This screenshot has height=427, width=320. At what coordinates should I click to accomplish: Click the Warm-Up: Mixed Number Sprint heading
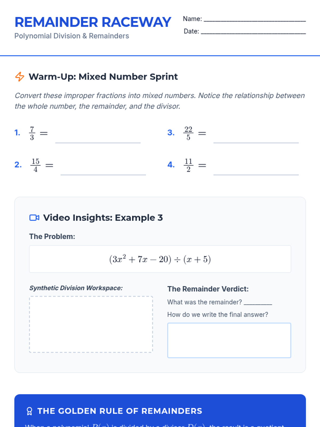pos(103,77)
